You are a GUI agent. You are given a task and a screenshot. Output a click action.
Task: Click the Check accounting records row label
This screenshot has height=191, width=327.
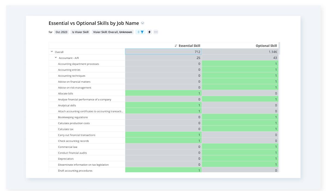[x=73, y=141]
